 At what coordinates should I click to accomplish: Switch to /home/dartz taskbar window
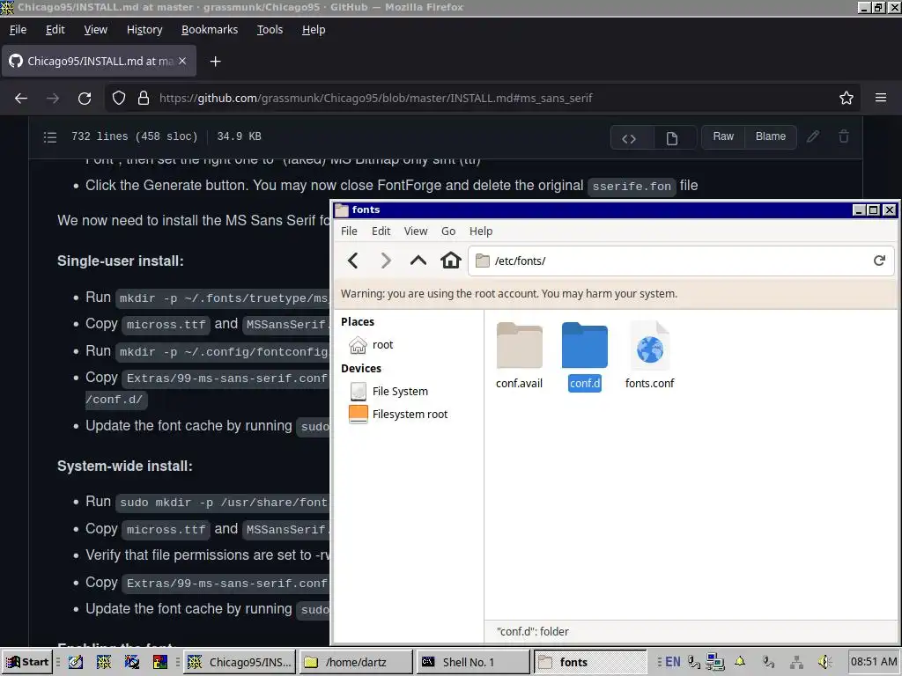click(356, 662)
